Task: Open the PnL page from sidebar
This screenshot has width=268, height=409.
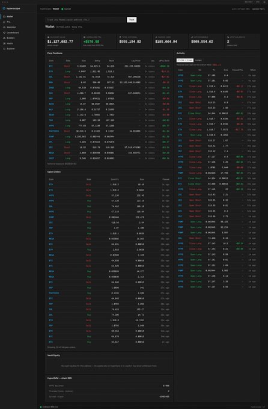Action: (18, 22)
